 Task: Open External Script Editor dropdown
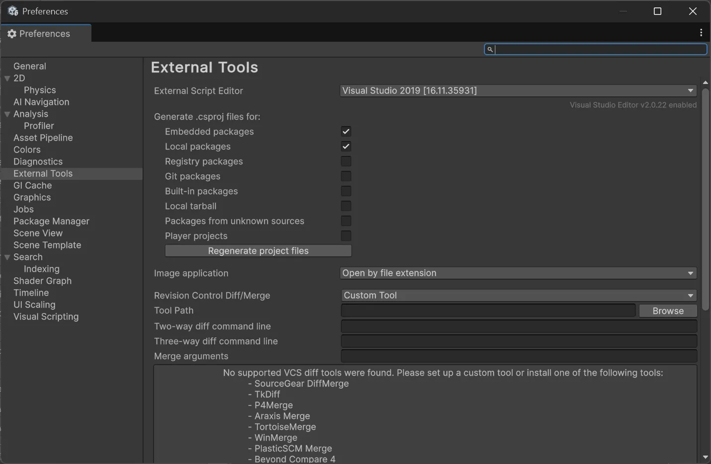pyautogui.click(x=518, y=91)
